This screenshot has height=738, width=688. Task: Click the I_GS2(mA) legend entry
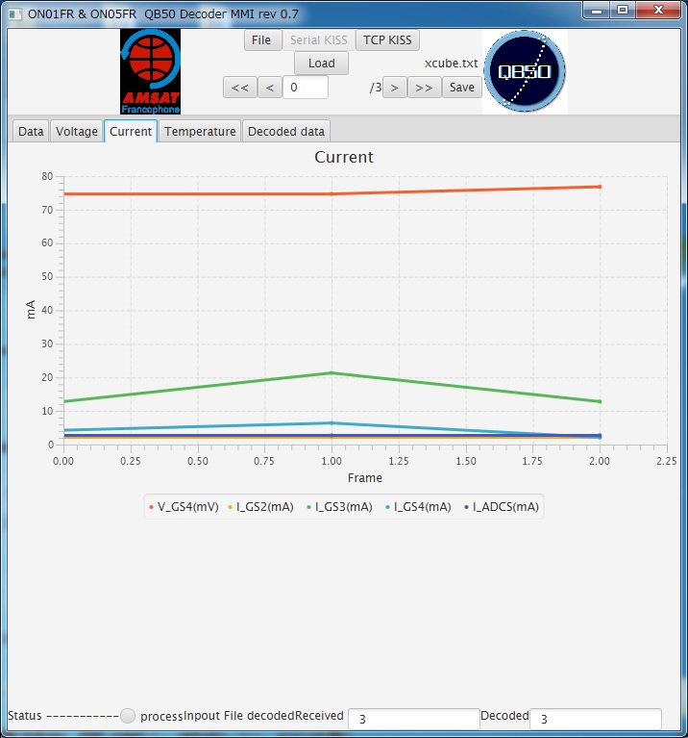click(260, 507)
